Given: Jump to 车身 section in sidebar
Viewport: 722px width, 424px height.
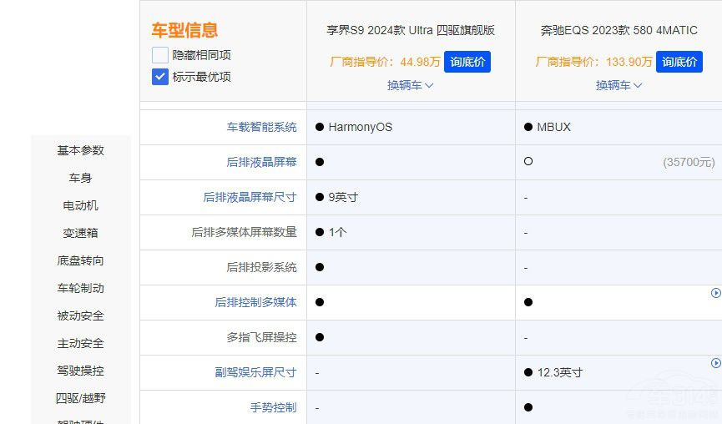Looking at the screenshot, I should coord(80,178).
